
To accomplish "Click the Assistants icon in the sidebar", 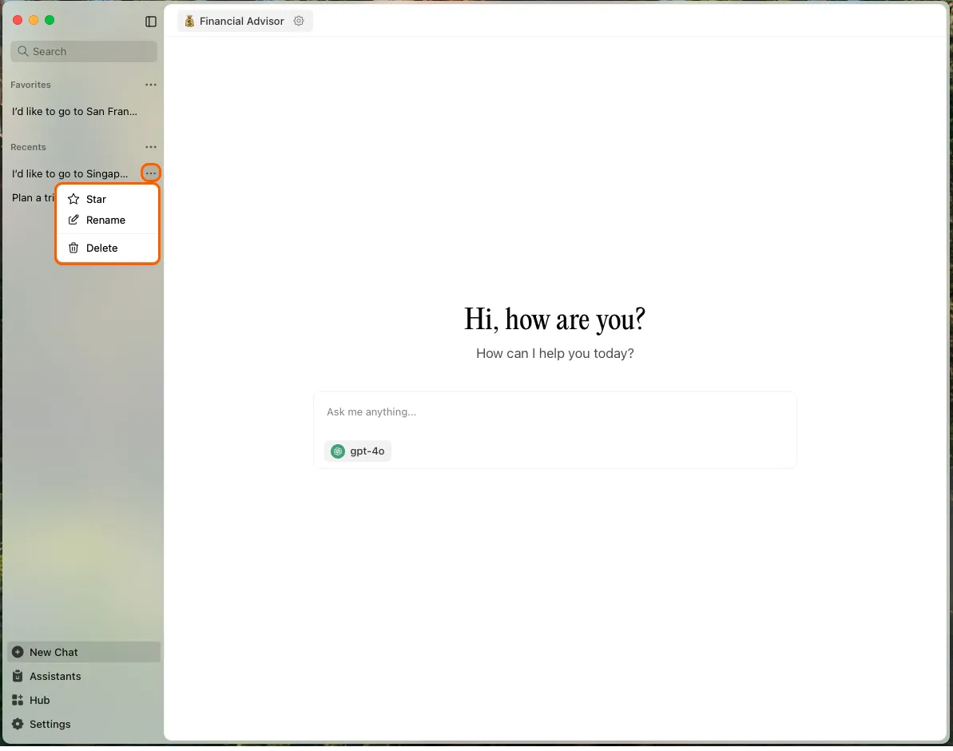I will click(x=18, y=676).
